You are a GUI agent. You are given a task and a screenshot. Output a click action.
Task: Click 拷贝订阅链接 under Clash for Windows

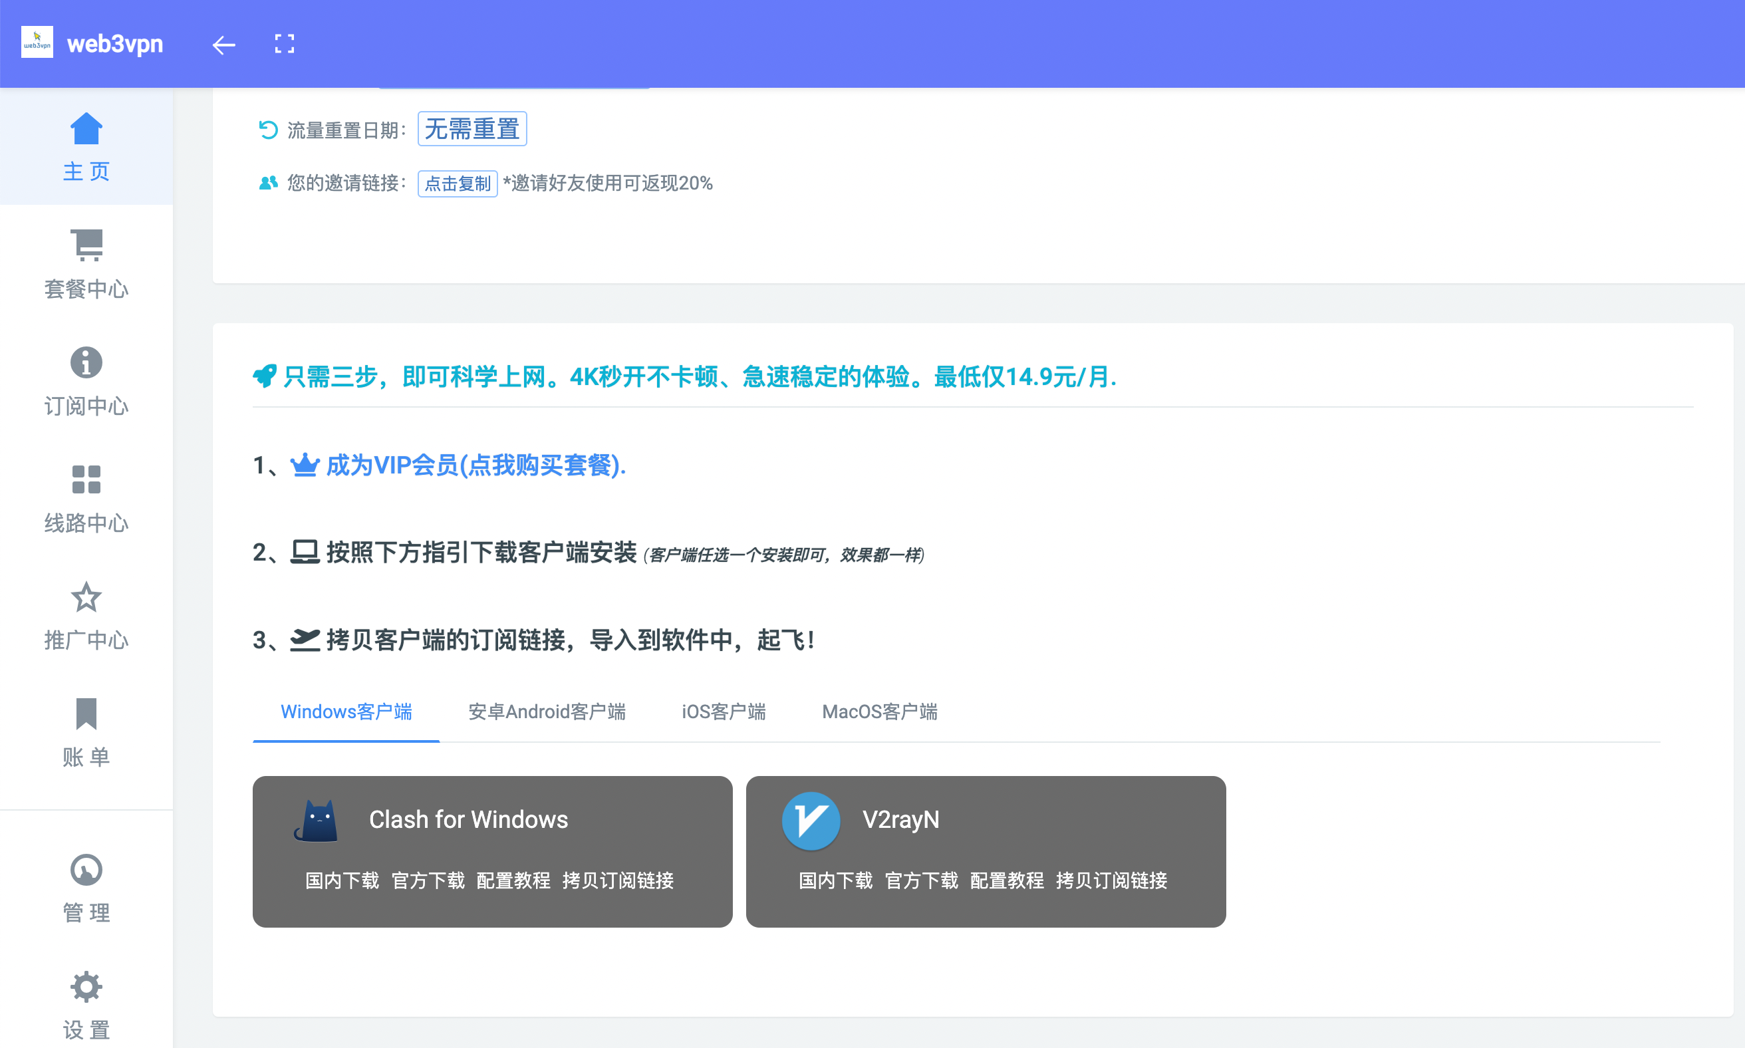pos(618,880)
